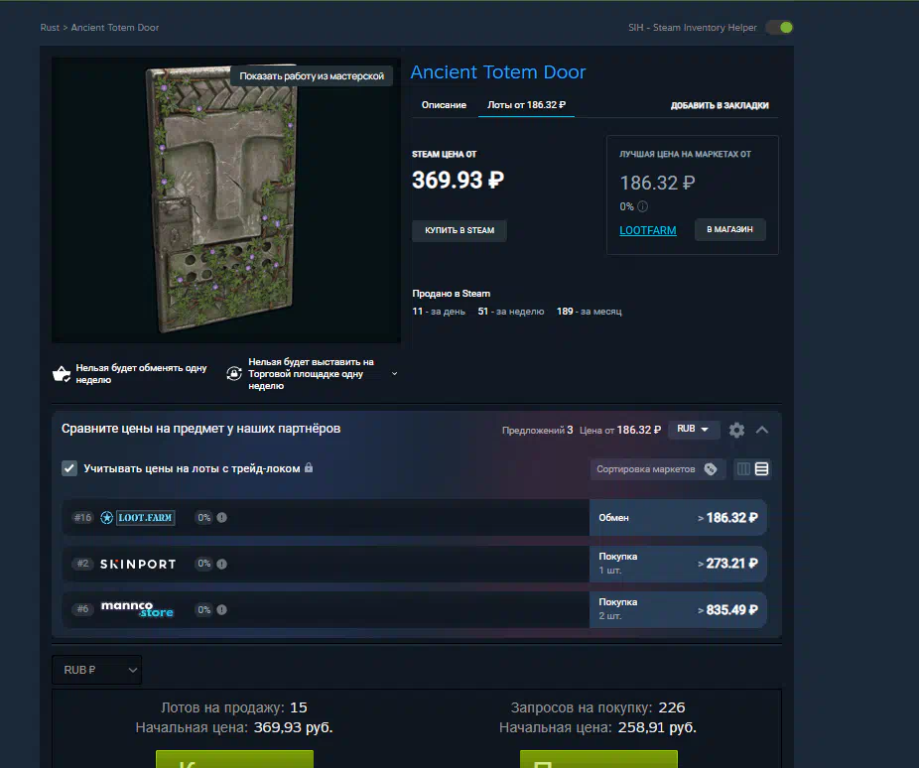Open the Rust breadcrumb link
The image size is (919, 768).
pyautogui.click(x=50, y=28)
